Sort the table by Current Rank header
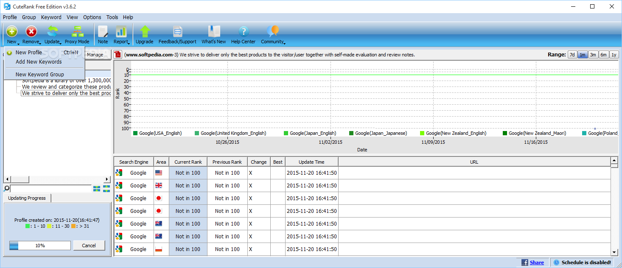Viewport: 622px width, 268px height. (188, 162)
